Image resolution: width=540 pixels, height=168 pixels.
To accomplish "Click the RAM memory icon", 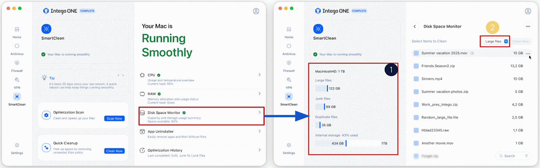I will pos(142,94).
